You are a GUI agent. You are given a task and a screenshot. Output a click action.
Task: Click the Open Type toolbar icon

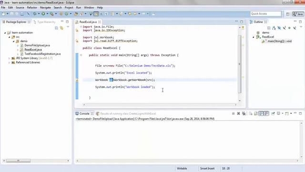pyautogui.click(x=76, y=14)
